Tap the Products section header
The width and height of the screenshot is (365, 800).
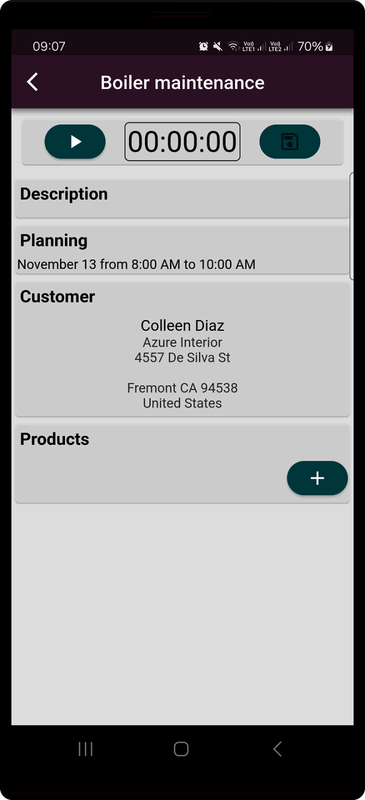coord(54,439)
